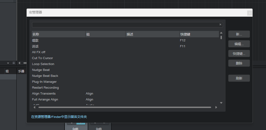Select the Cut To Cursor macro
Viewport: 266px width, 130px height.
tap(125, 58)
